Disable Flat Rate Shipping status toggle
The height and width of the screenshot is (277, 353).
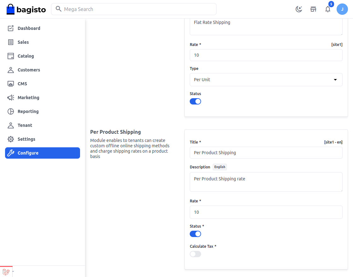pos(195,101)
